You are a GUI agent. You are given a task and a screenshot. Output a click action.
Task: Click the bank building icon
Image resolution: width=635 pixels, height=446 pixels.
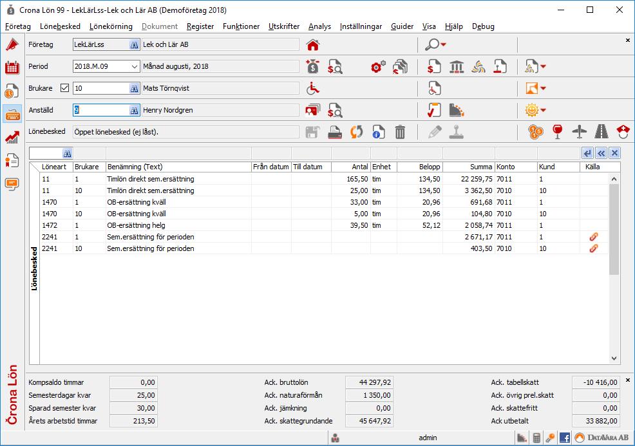click(457, 67)
